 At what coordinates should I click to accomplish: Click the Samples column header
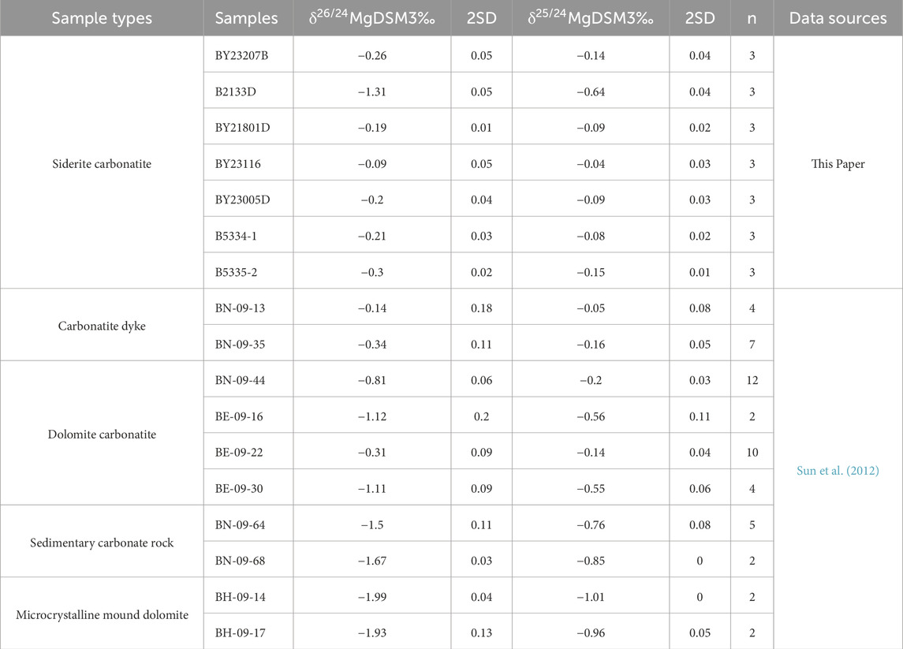point(248,18)
